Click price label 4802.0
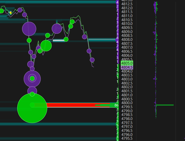The height and width of the screenshot is (141, 185). pyautogui.click(x=127, y=87)
